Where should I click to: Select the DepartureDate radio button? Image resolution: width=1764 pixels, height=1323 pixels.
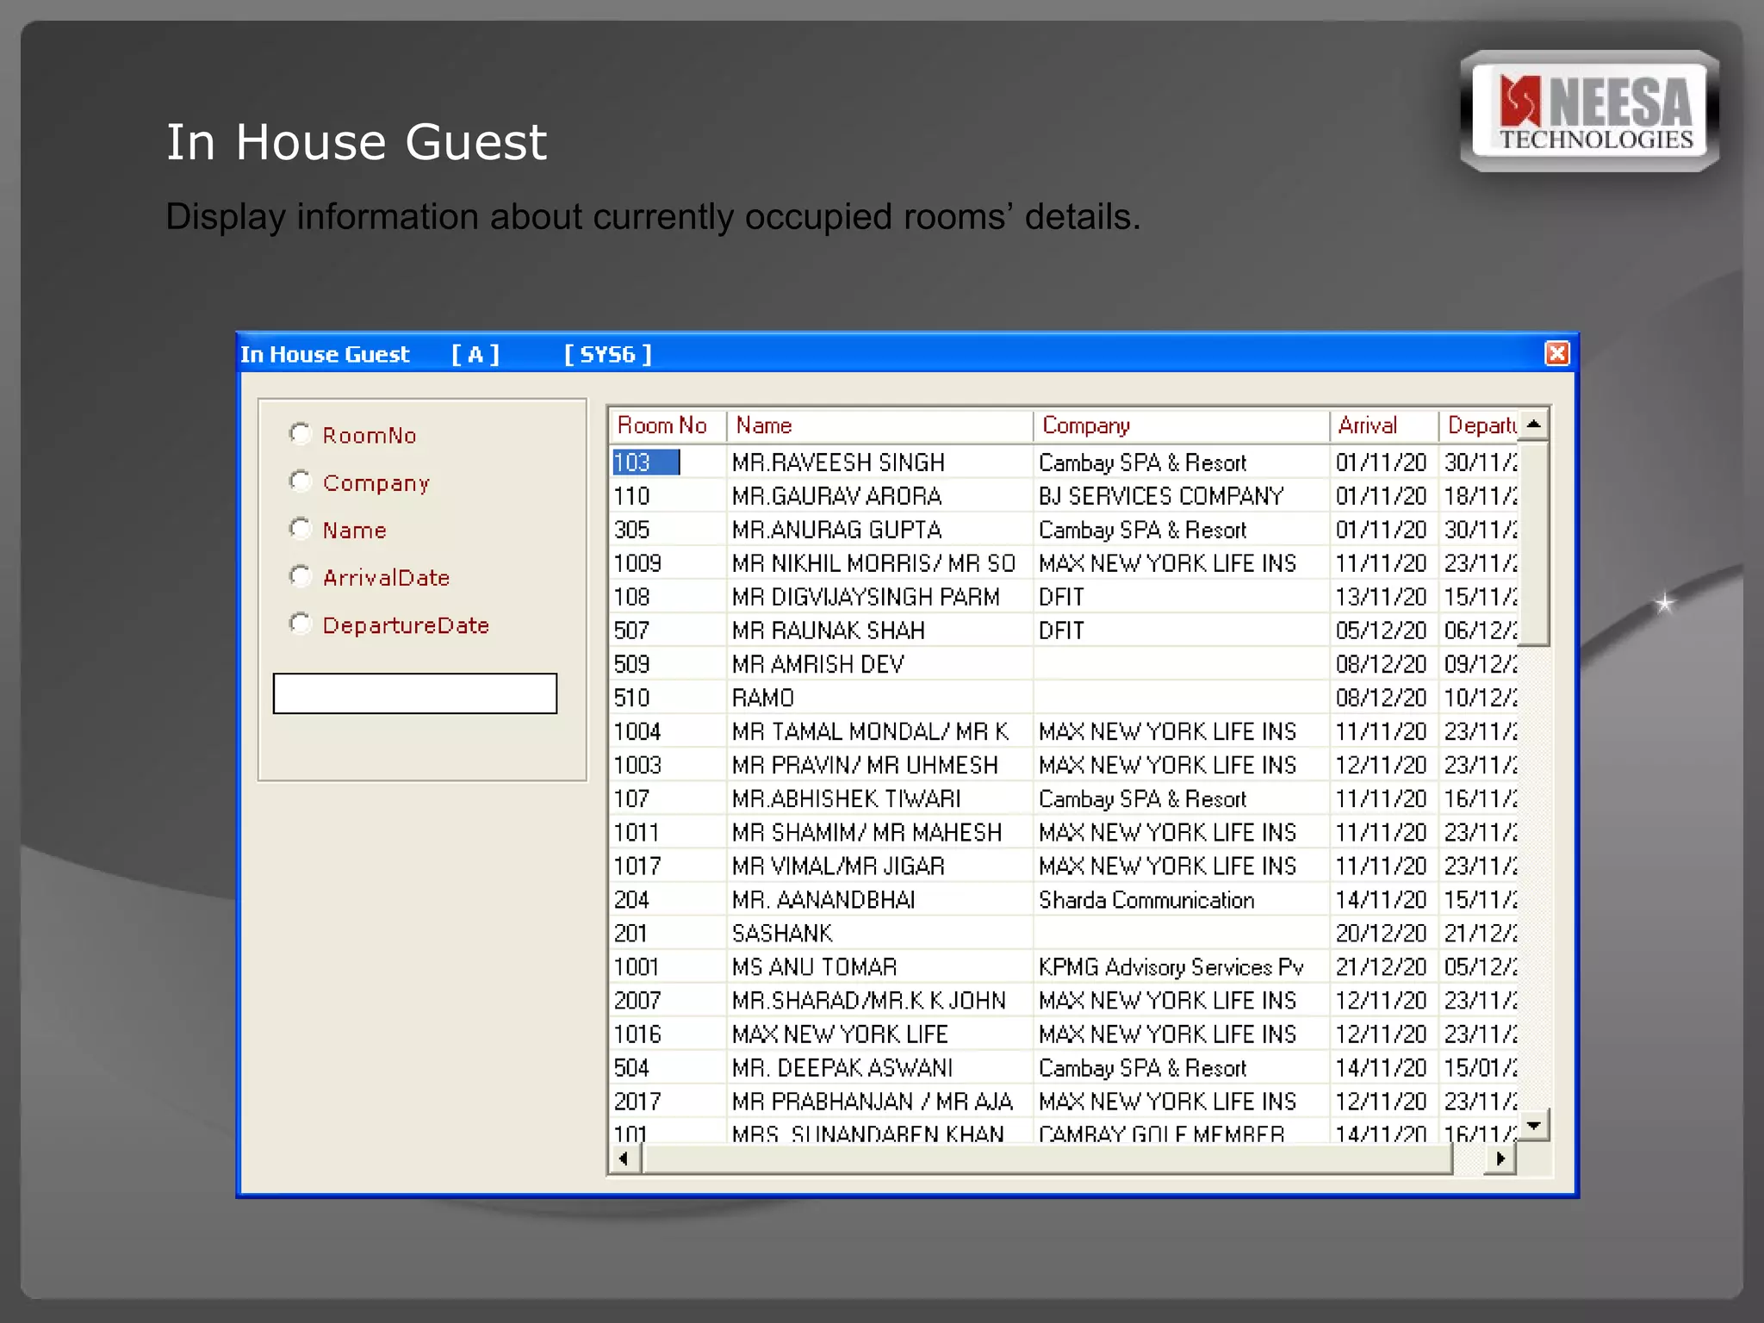(300, 623)
